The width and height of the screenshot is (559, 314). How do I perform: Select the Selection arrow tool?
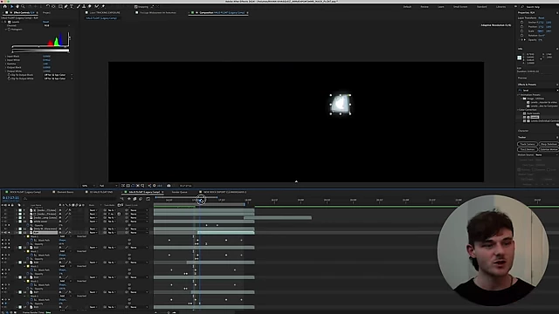(11, 6)
